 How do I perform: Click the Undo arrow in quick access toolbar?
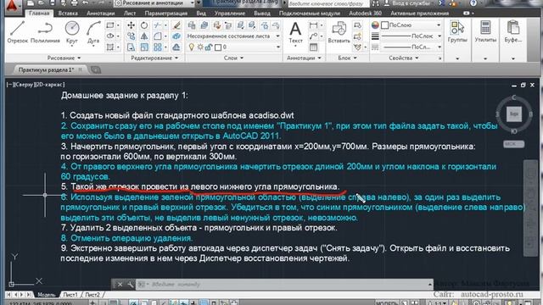85,3
